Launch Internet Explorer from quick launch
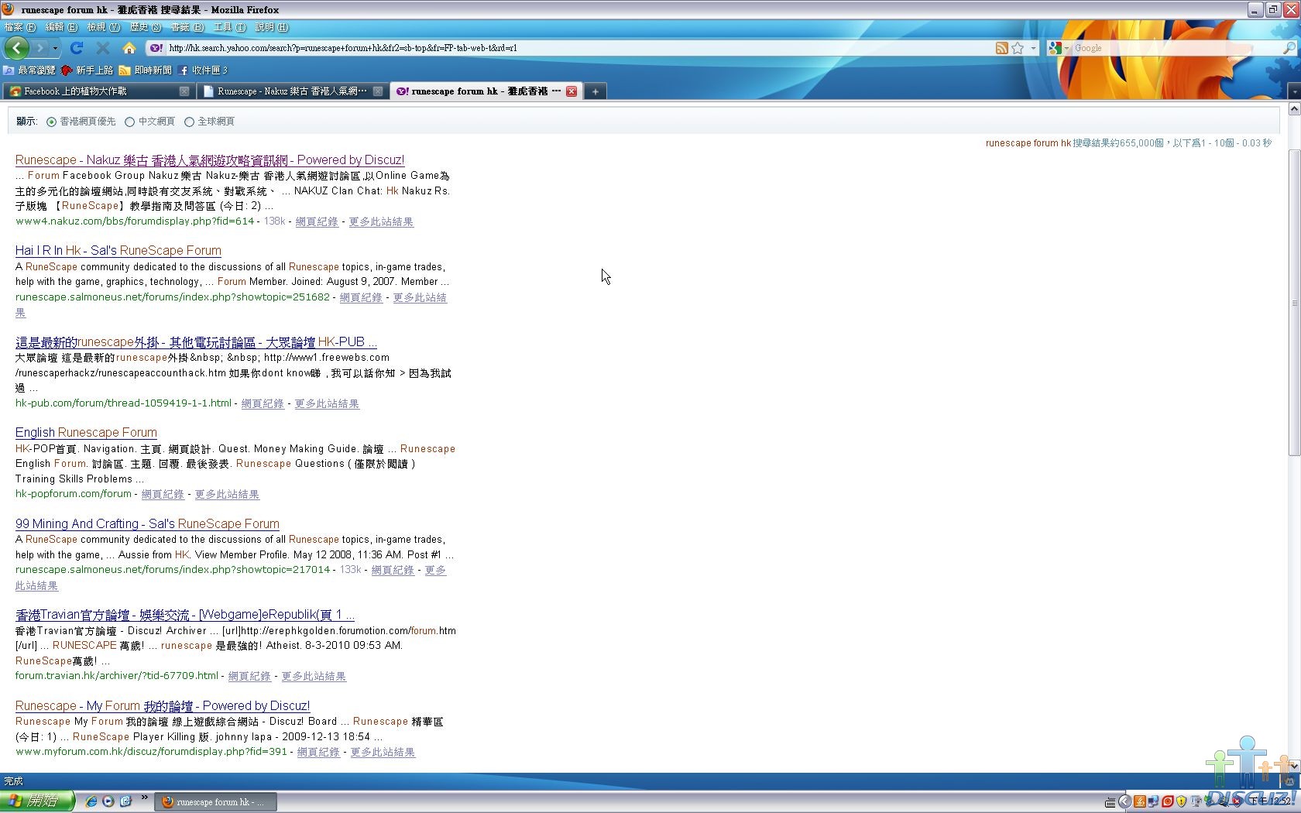Viewport: 1301px width, 813px height. (x=91, y=801)
